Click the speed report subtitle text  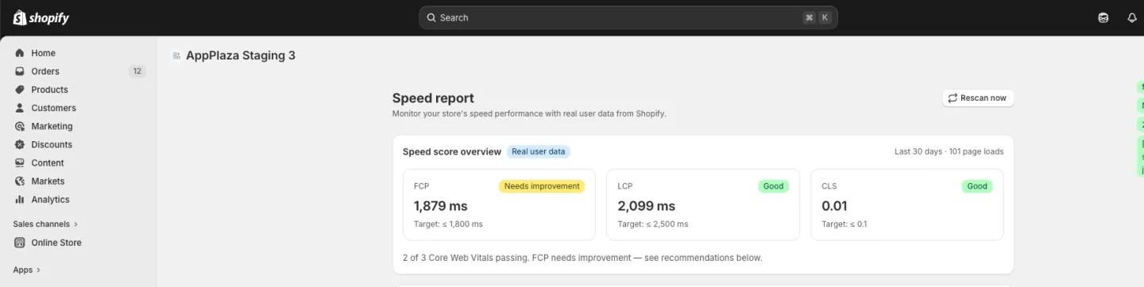(529, 113)
